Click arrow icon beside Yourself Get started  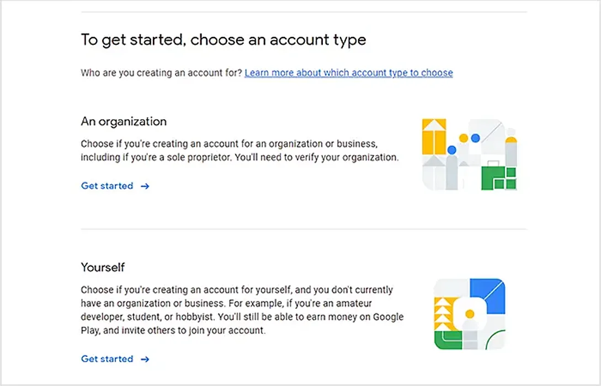[x=145, y=360]
